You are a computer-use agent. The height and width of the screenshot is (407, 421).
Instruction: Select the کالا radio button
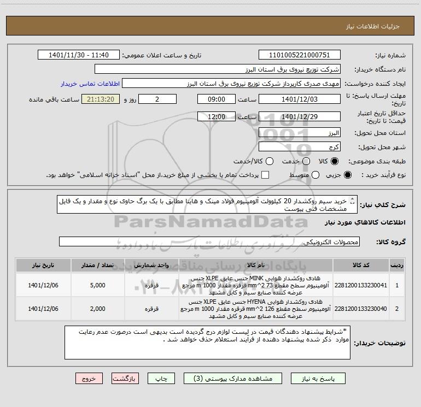tap(335, 161)
